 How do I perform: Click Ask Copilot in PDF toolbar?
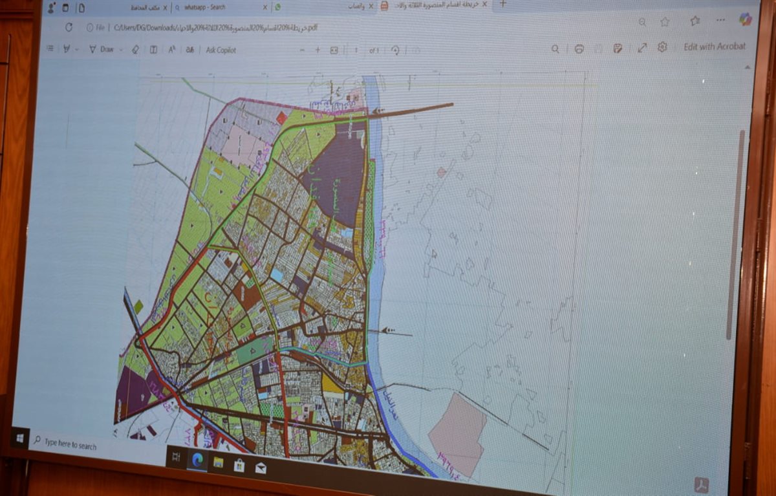(x=221, y=50)
